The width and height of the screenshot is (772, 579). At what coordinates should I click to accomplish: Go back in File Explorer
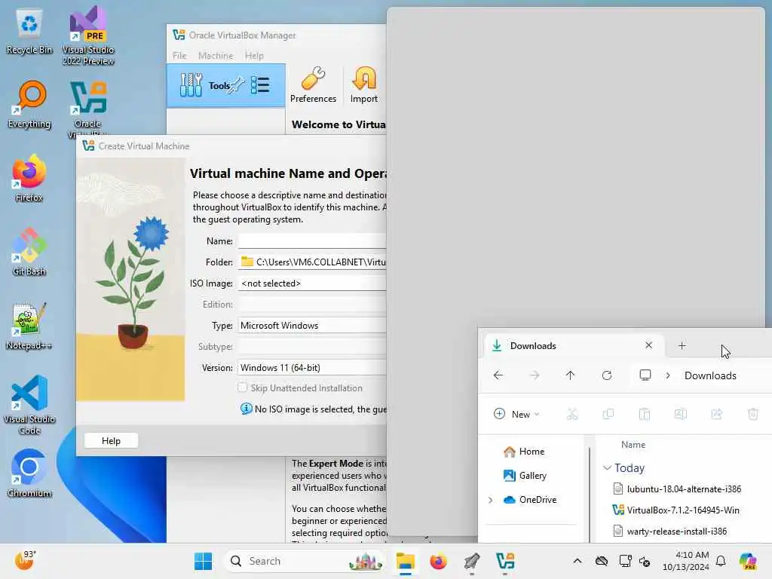(498, 375)
